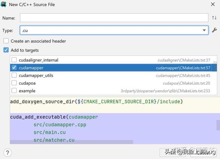
Task: Close the New C/C++ Source File dialog
Action: click(x=213, y=5)
